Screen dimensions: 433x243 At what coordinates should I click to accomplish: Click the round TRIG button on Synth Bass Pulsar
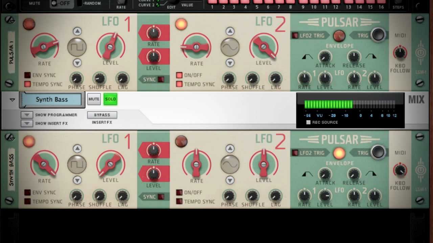click(x=378, y=153)
